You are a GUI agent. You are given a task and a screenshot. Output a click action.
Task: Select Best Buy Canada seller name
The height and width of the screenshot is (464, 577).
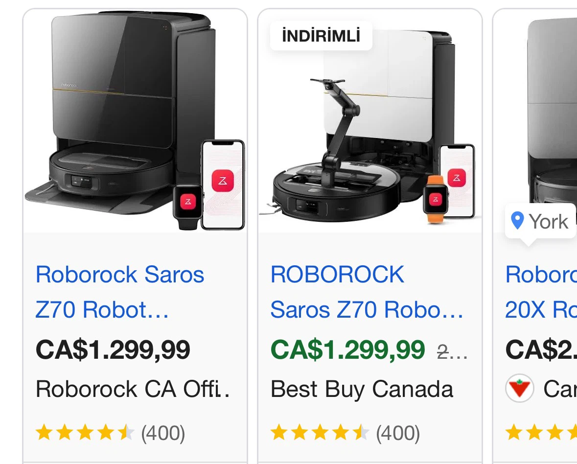click(x=362, y=389)
